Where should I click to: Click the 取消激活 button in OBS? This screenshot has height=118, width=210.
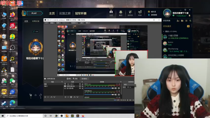(84, 79)
